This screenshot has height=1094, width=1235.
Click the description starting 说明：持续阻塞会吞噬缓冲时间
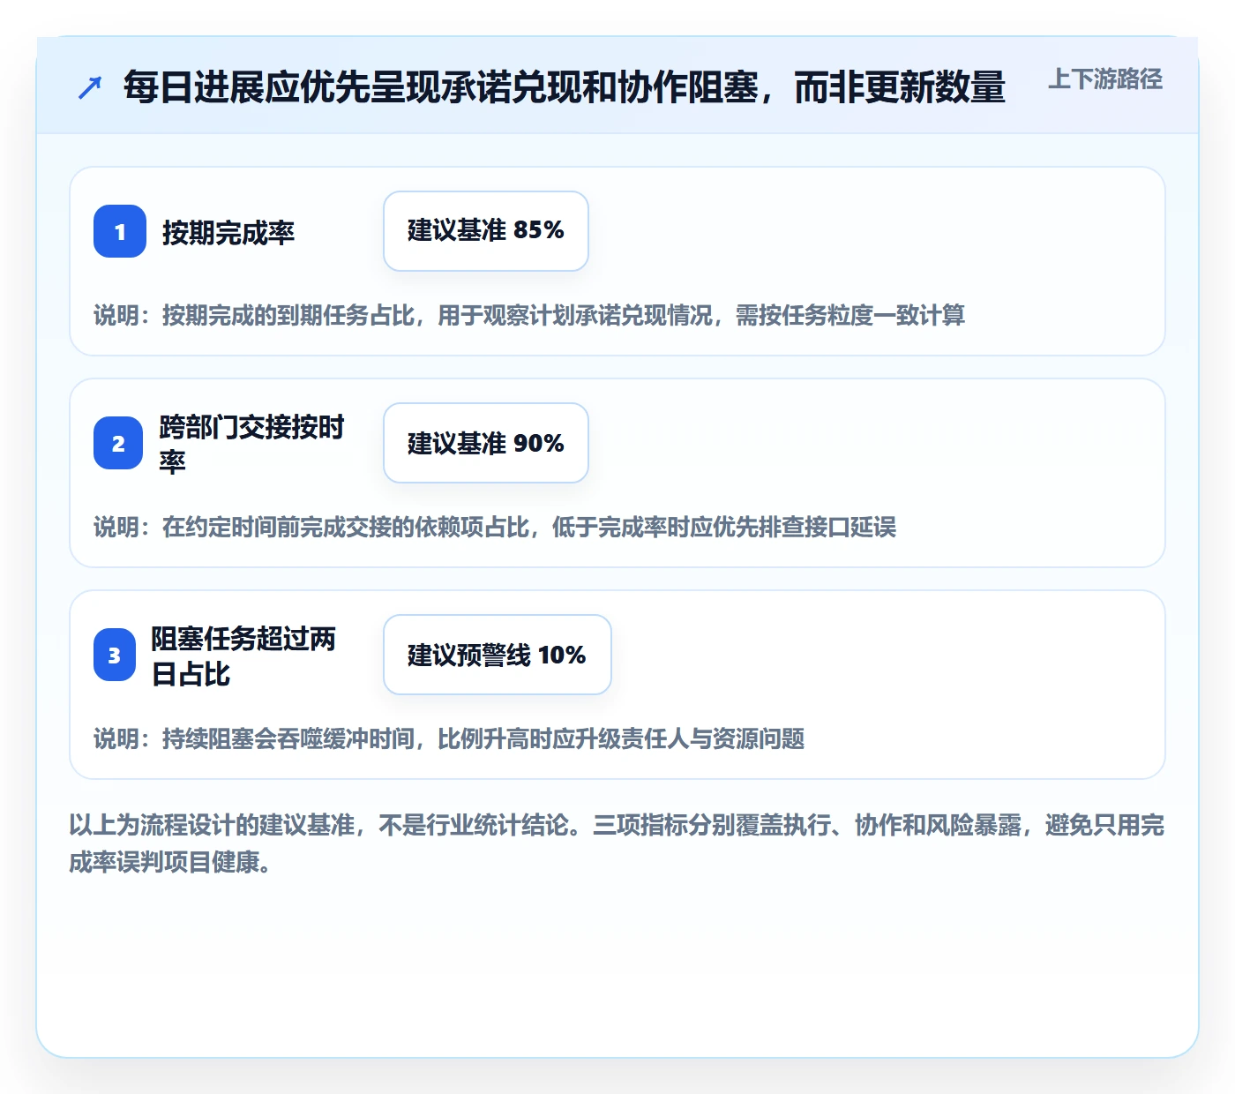[x=449, y=738]
